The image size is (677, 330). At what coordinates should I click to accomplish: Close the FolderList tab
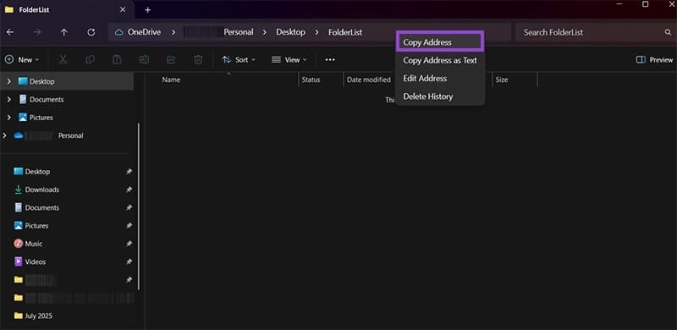click(123, 9)
